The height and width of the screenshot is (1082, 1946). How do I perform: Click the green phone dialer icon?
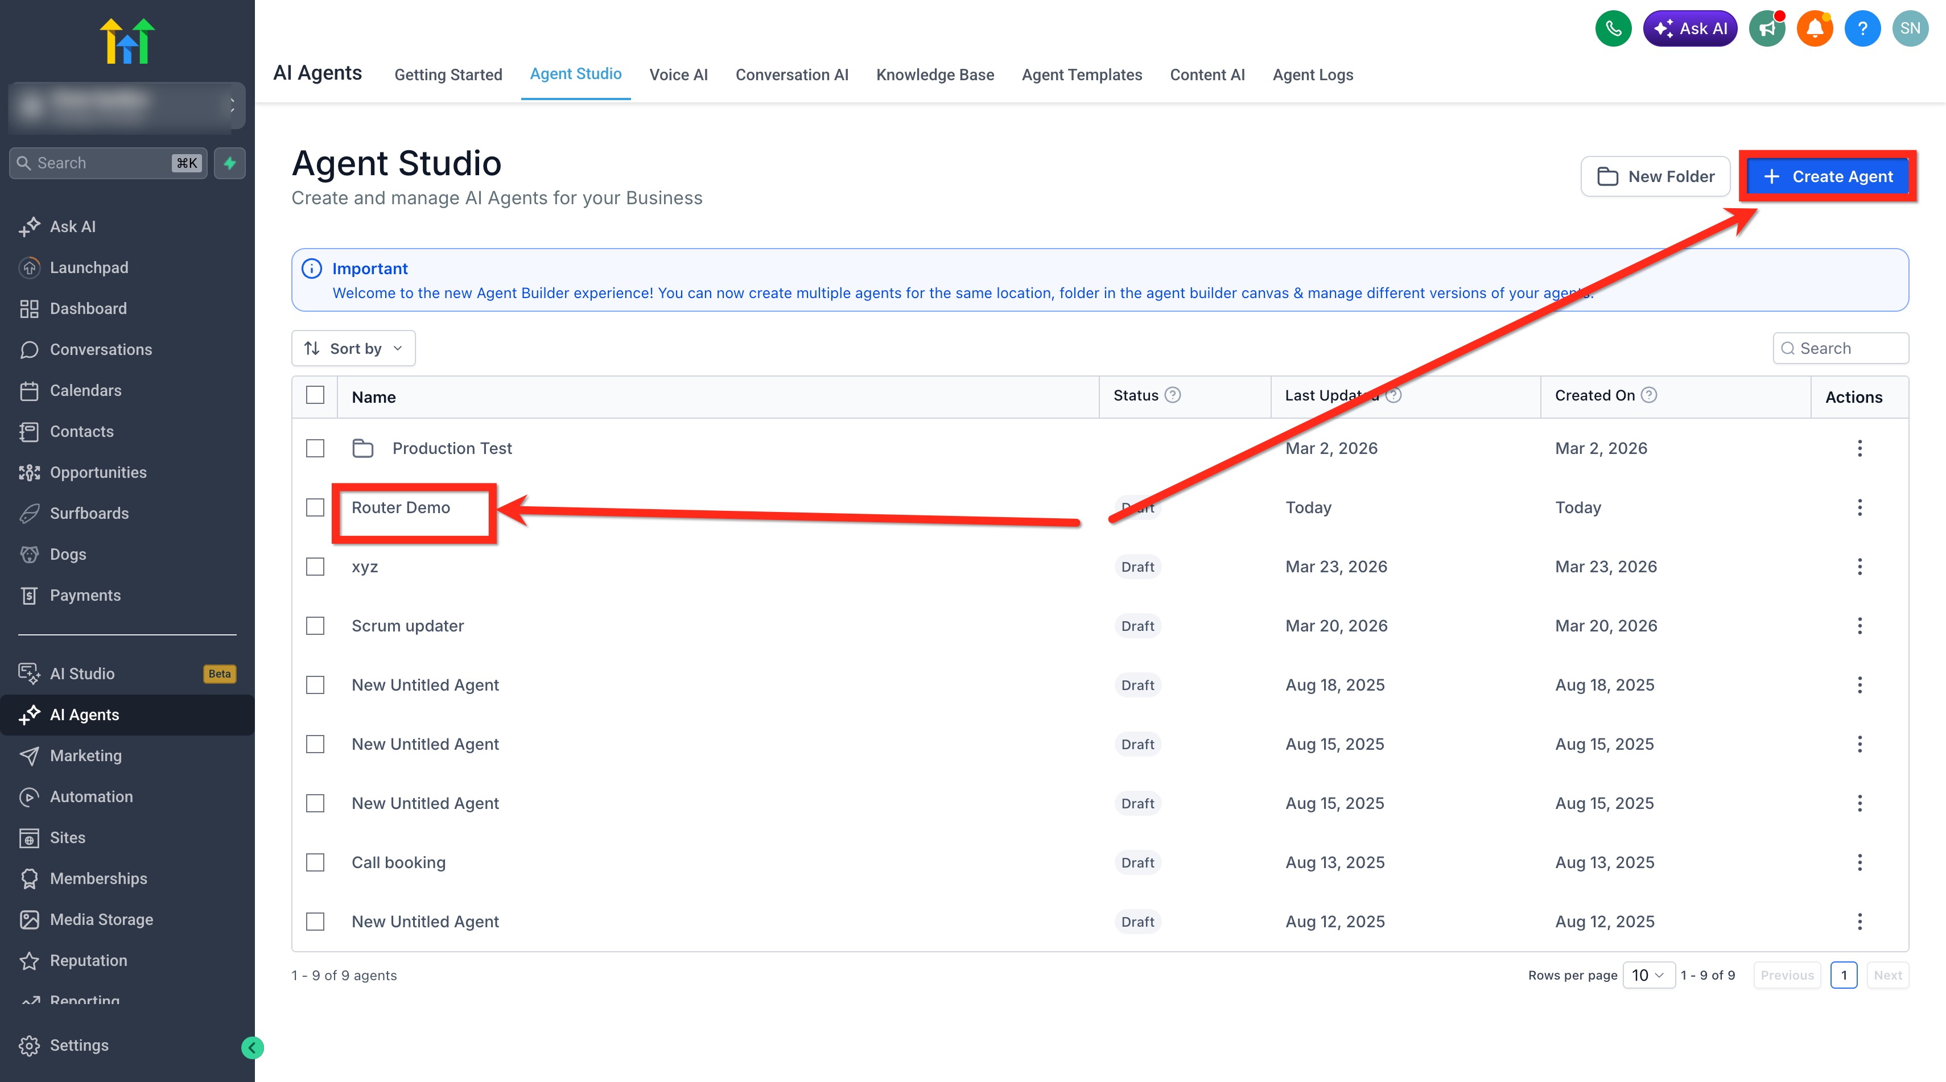point(1613,28)
